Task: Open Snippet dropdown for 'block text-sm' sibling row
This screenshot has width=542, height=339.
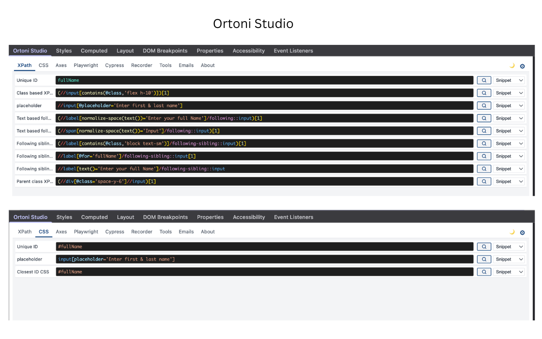Action: [x=509, y=144]
